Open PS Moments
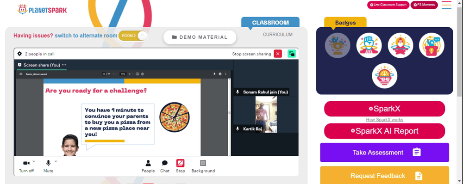The height and width of the screenshot is (184, 463). pyautogui.click(x=424, y=5)
